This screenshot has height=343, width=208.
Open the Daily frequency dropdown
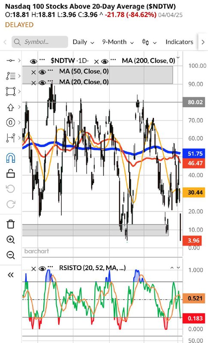pyautogui.click(x=83, y=42)
